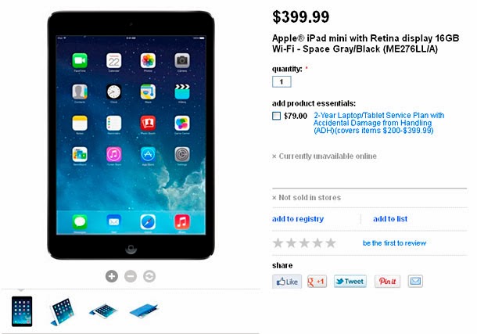Screen dimensions: 477x334
Task: Click the Google +1 share button
Action: (317, 282)
